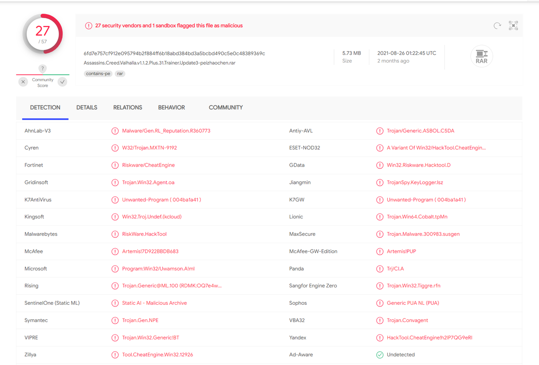Click the Trojan.Convagent detection

(x=407, y=321)
